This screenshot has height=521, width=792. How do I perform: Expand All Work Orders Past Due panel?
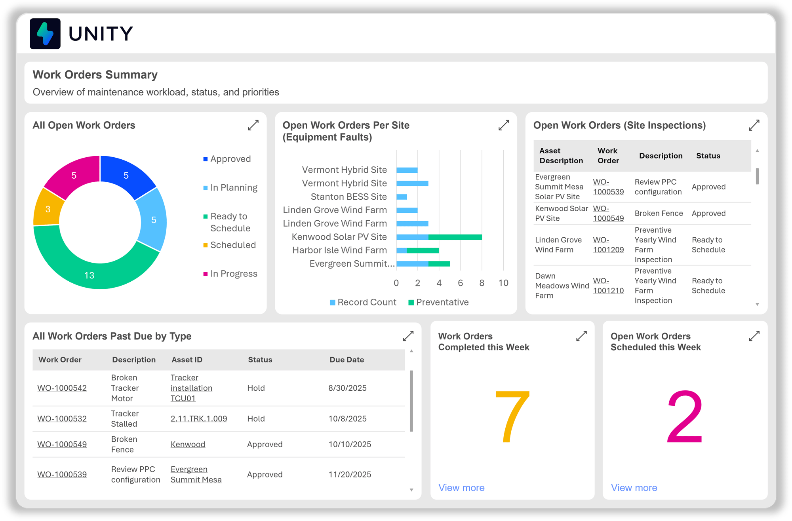(x=408, y=336)
